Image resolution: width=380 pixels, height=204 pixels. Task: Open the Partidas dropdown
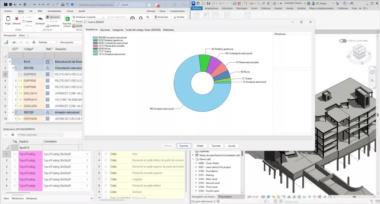(48, 42)
